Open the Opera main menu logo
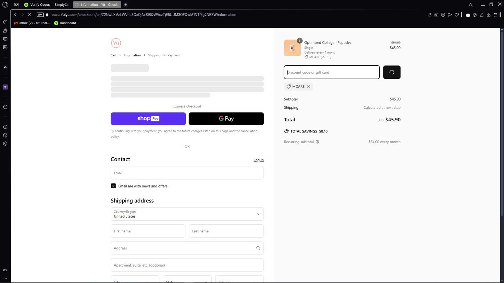The height and width of the screenshot is (283, 504). pyautogui.click(x=5, y=5)
